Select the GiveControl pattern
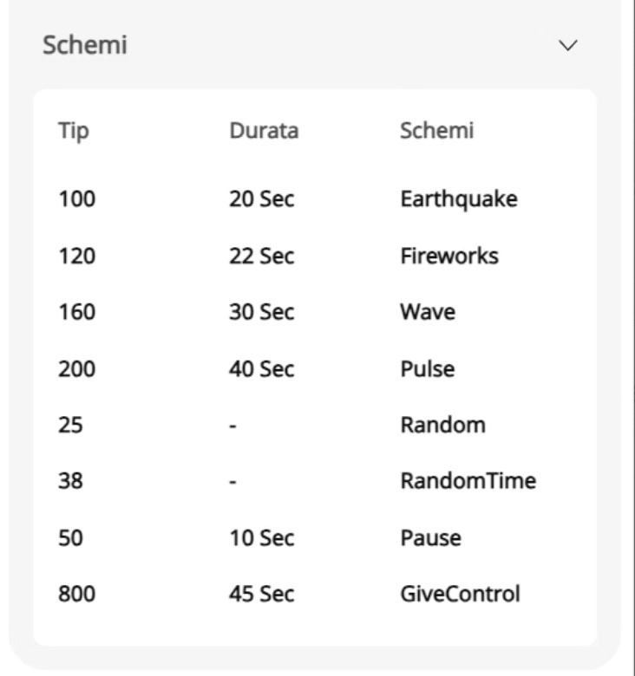 point(460,594)
